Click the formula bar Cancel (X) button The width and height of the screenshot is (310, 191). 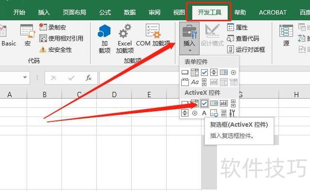pyautogui.click(x=54, y=78)
